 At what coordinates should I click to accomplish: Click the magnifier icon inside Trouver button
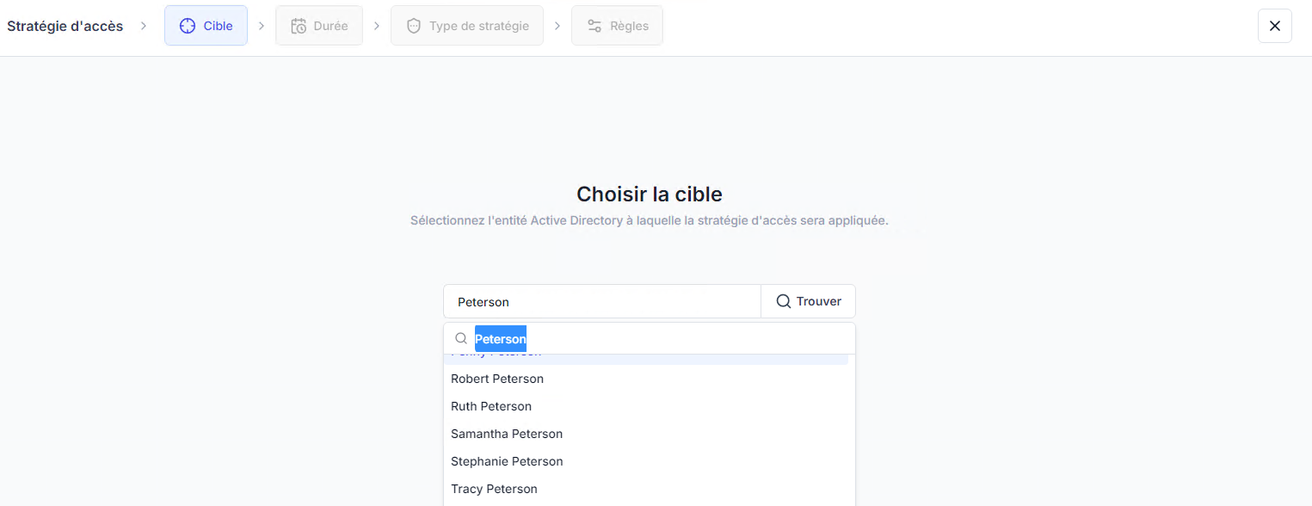tap(783, 301)
